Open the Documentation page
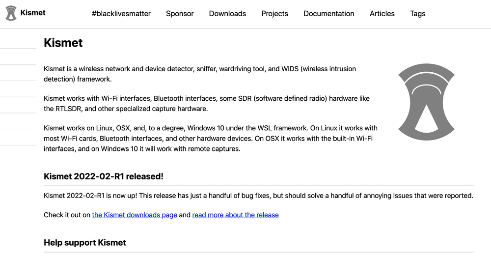This screenshot has height=258, width=491. 329,14
